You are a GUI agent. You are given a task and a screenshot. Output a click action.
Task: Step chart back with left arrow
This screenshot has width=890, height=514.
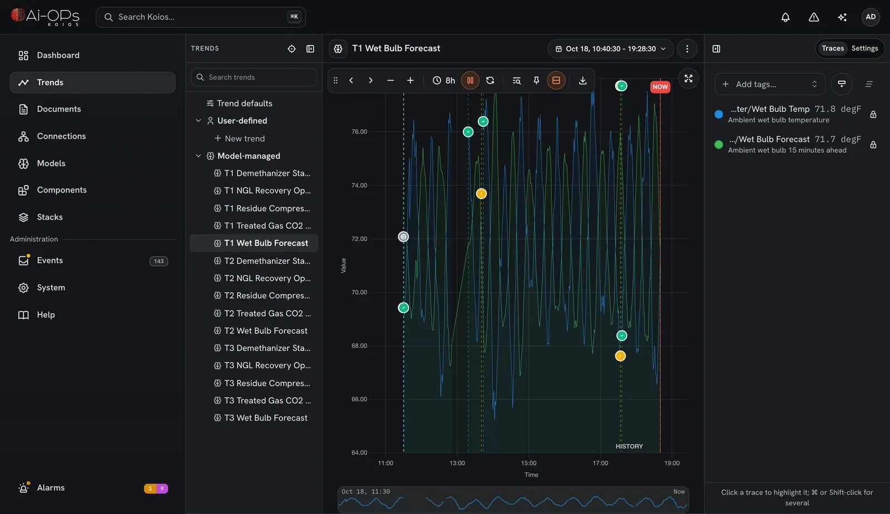pyautogui.click(x=352, y=81)
